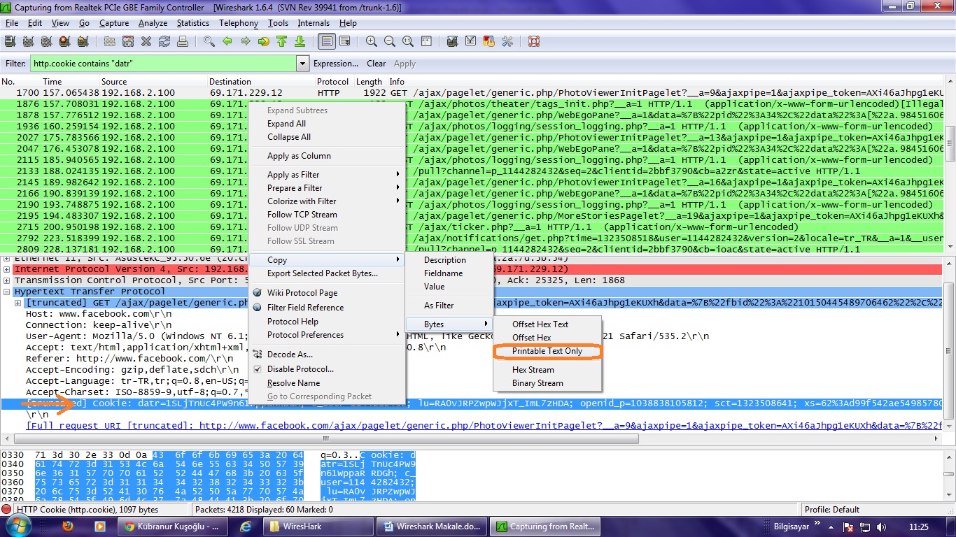Expand the truncated GET request line
This screenshot has width=956, height=537.
pos(18,303)
